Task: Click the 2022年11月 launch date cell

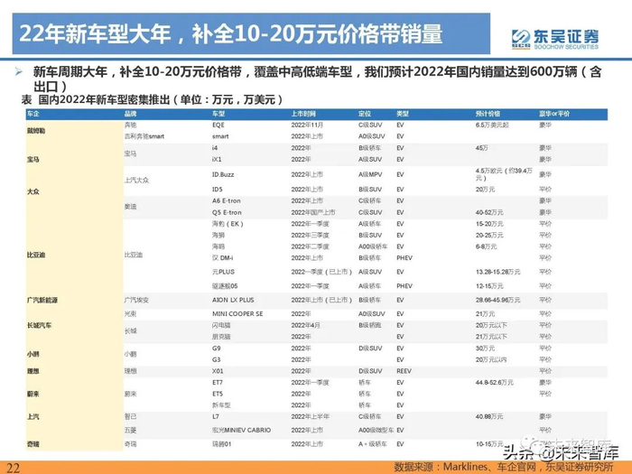Action: pyautogui.click(x=307, y=125)
